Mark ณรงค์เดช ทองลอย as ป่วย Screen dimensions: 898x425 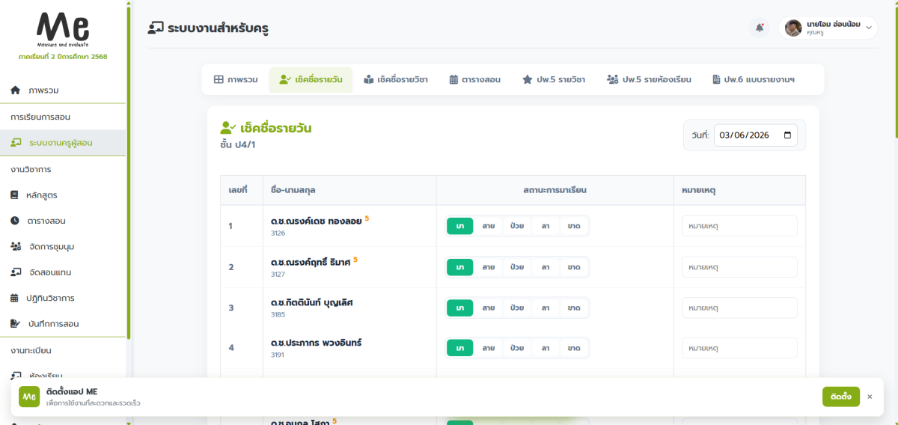(516, 226)
